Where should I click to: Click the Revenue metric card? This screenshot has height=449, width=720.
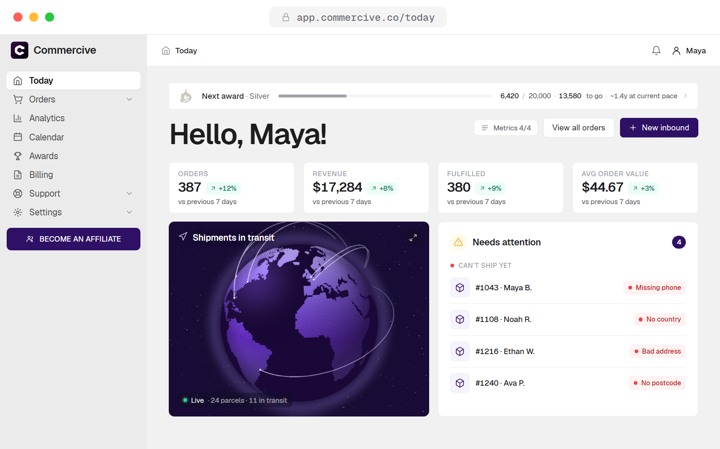tap(366, 187)
